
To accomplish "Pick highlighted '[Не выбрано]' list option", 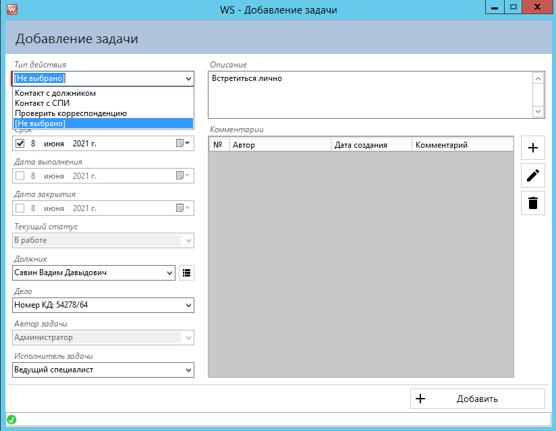I will [x=103, y=123].
